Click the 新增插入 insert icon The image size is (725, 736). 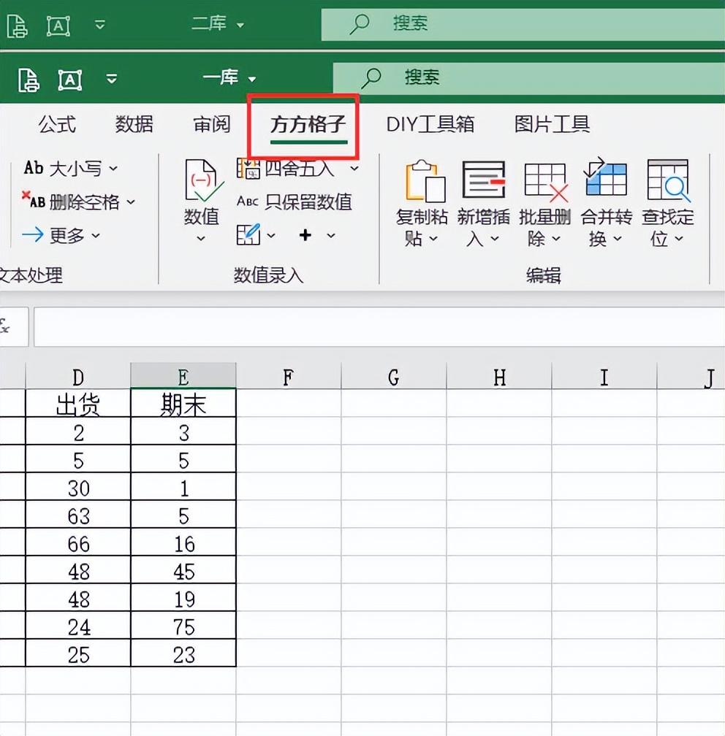point(484,180)
